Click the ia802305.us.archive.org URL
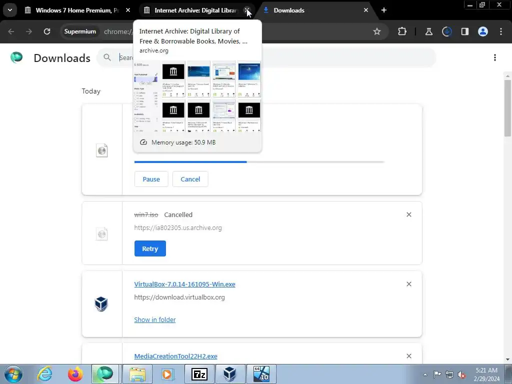Screen dimensions: 512x384 (x=178, y=227)
